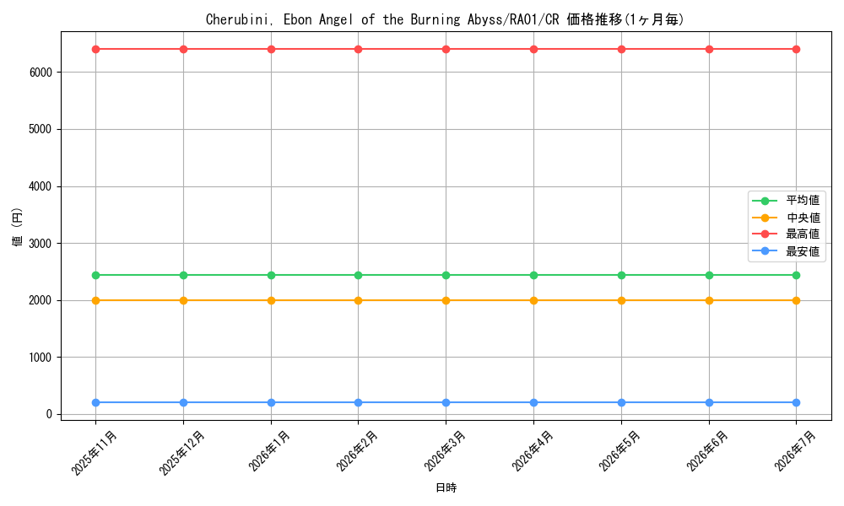Click the green 平均値 marker at 2025年12月

(183, 275)
